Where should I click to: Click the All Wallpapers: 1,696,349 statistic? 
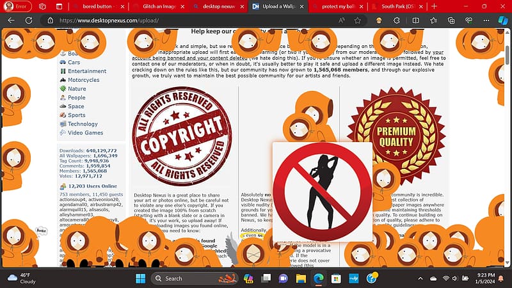pyautogui.click(x=88, y=156)
